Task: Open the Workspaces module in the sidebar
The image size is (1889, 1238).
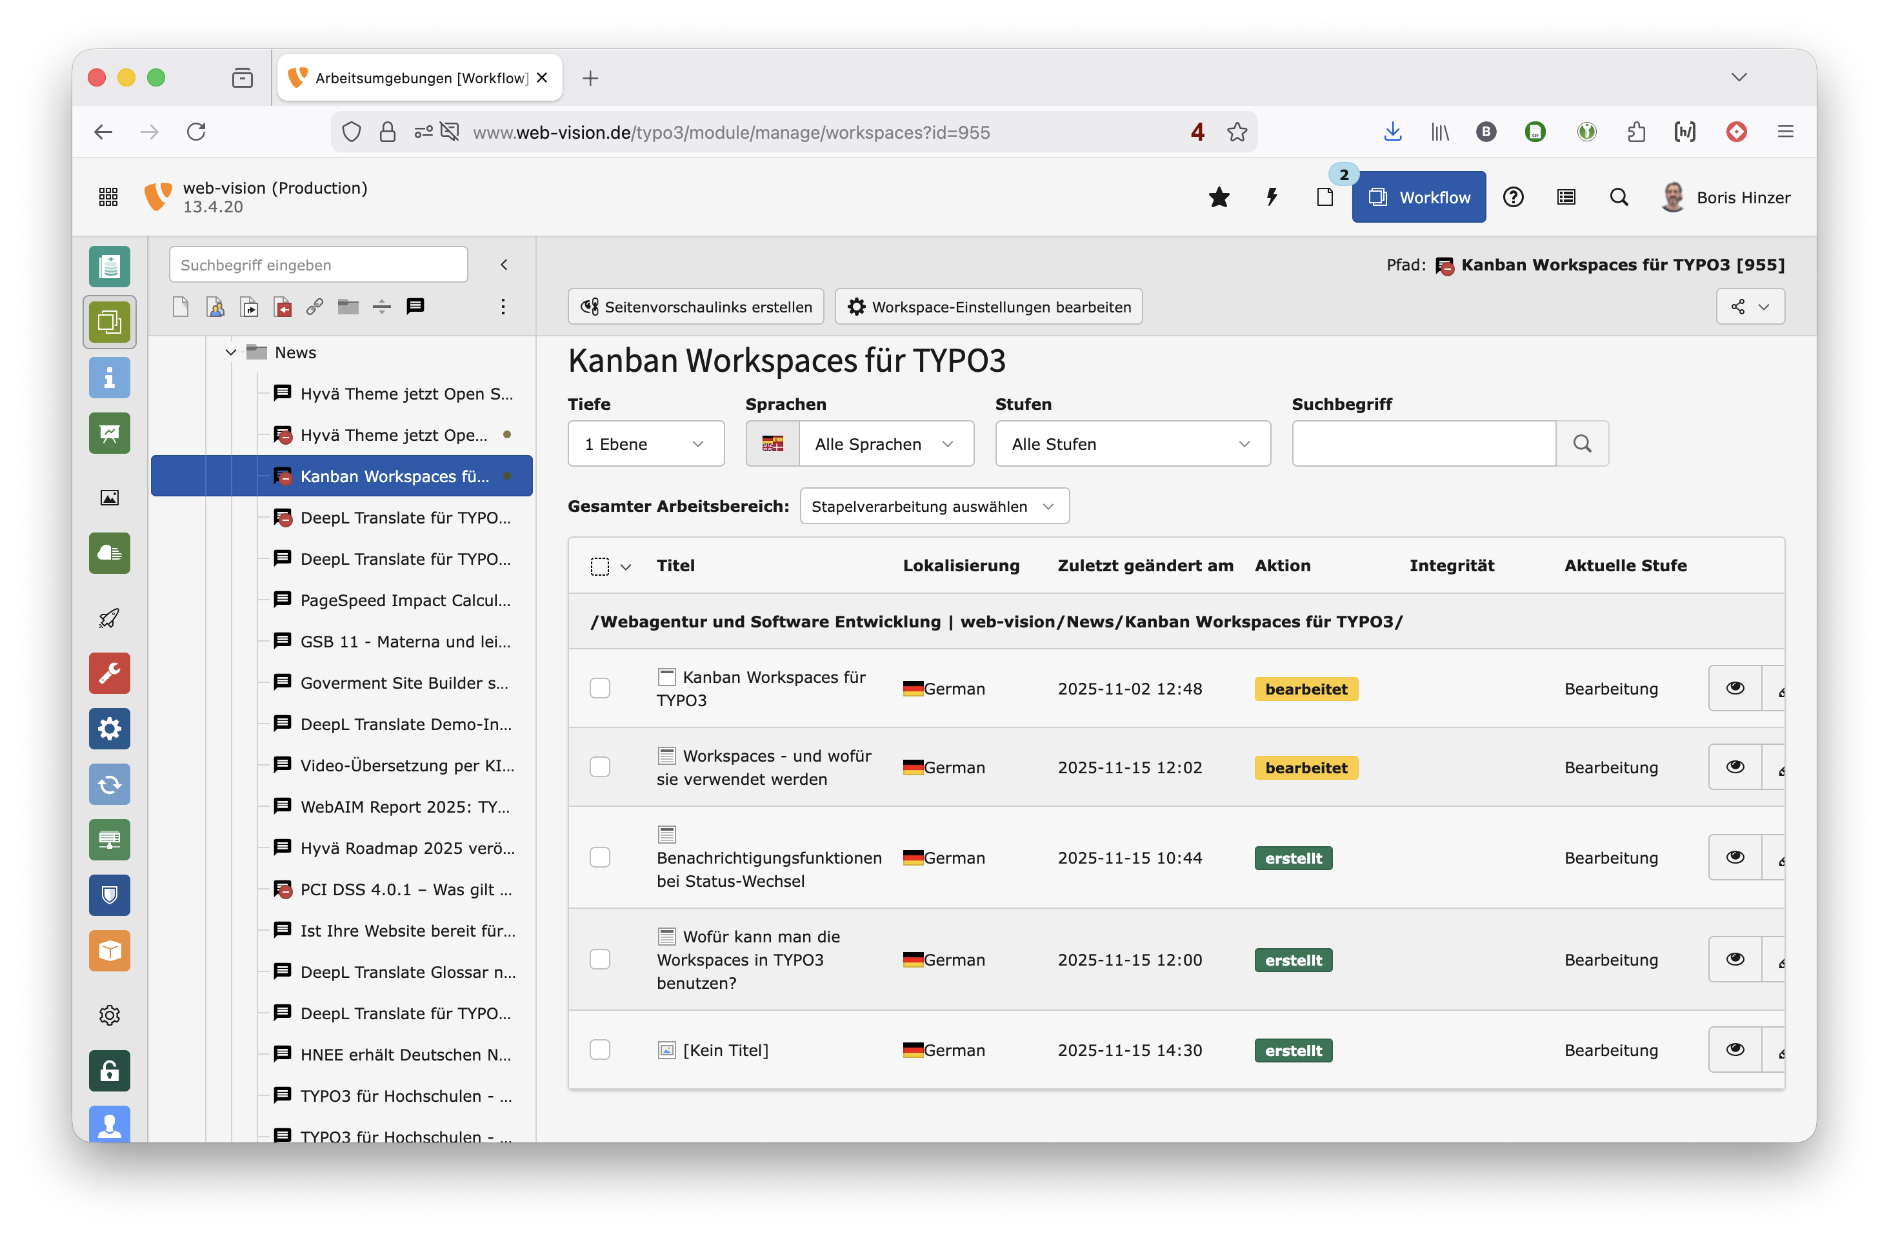Action: [x=110, y=321]
